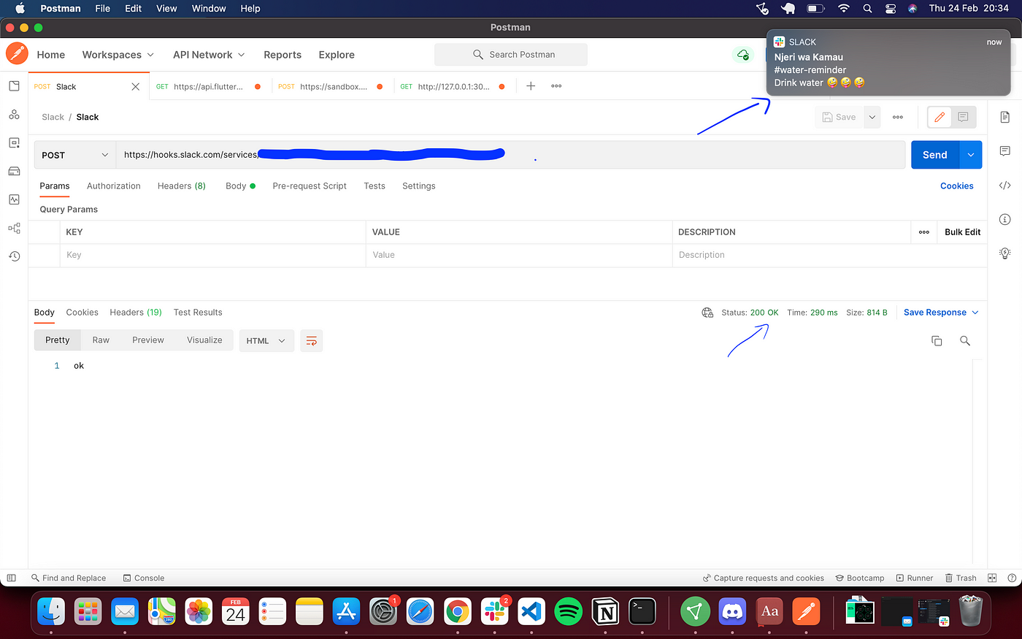Open the HTML format dropdown
Image resolution: width=1022 pixels, height=639 pixels.
[x=266, y=341]
